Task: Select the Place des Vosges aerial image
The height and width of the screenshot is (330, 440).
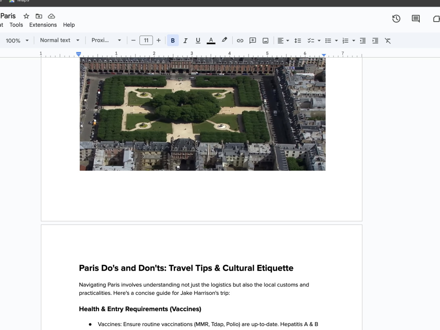Action: [202, 114]
